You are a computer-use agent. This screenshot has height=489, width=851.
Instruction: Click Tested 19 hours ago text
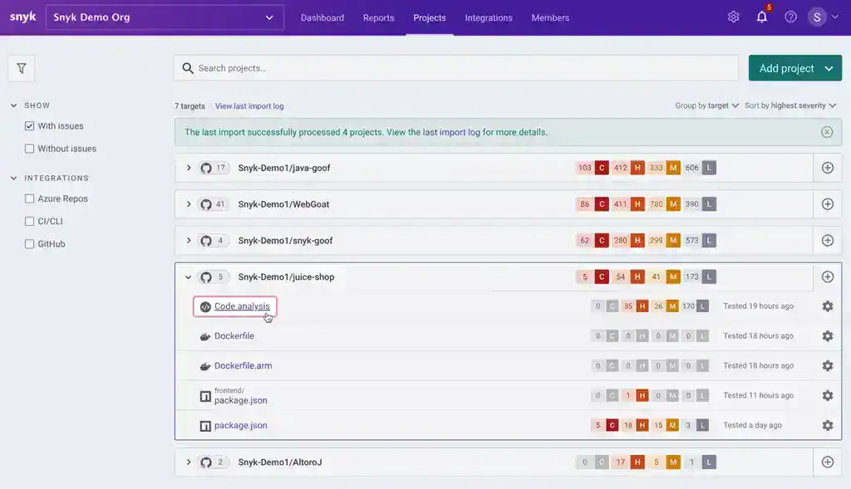(758, 306)
